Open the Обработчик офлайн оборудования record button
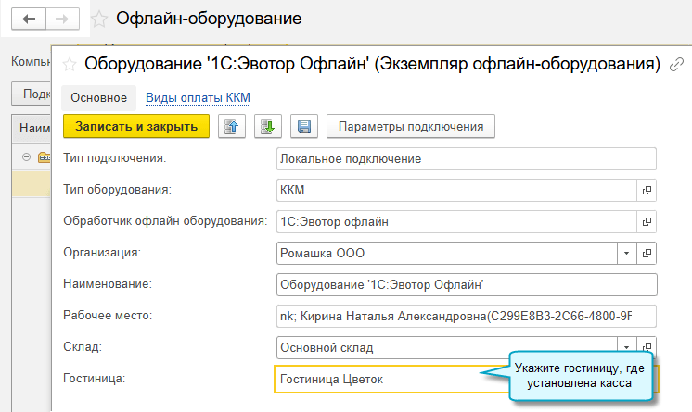Screen dimensions: 692x412 (x=647, y=221)
